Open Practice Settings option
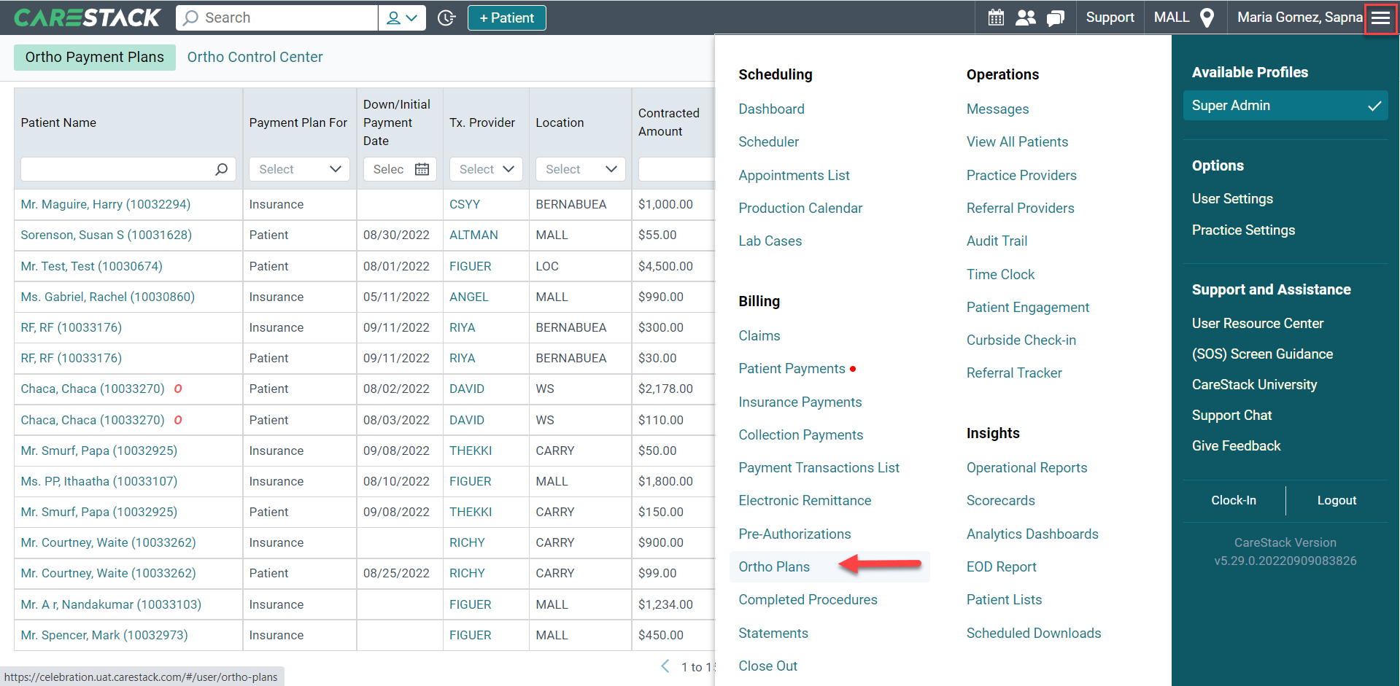Viewport: 1400px width, 686px height. [x=1243, y=230]
